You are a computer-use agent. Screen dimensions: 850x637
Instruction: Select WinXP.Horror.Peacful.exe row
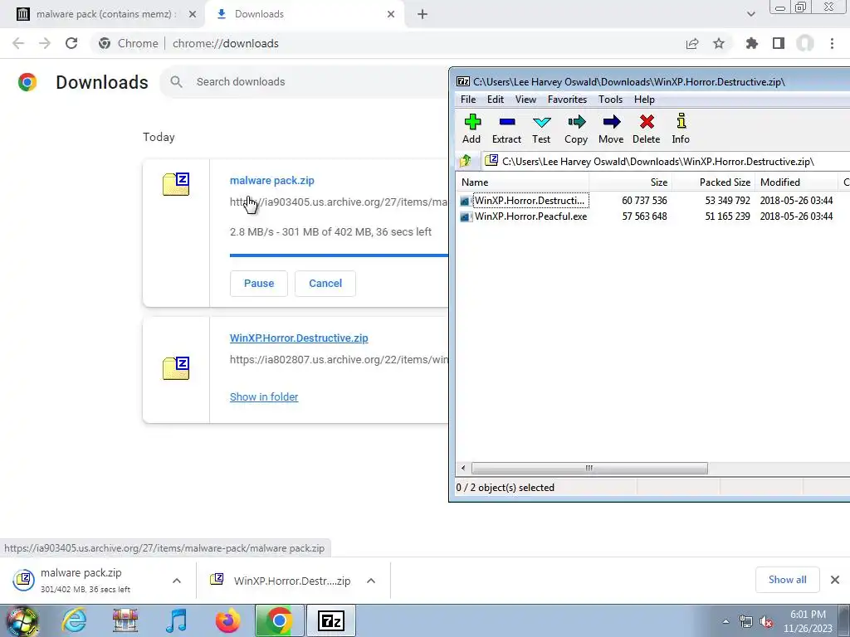(651, 216)
